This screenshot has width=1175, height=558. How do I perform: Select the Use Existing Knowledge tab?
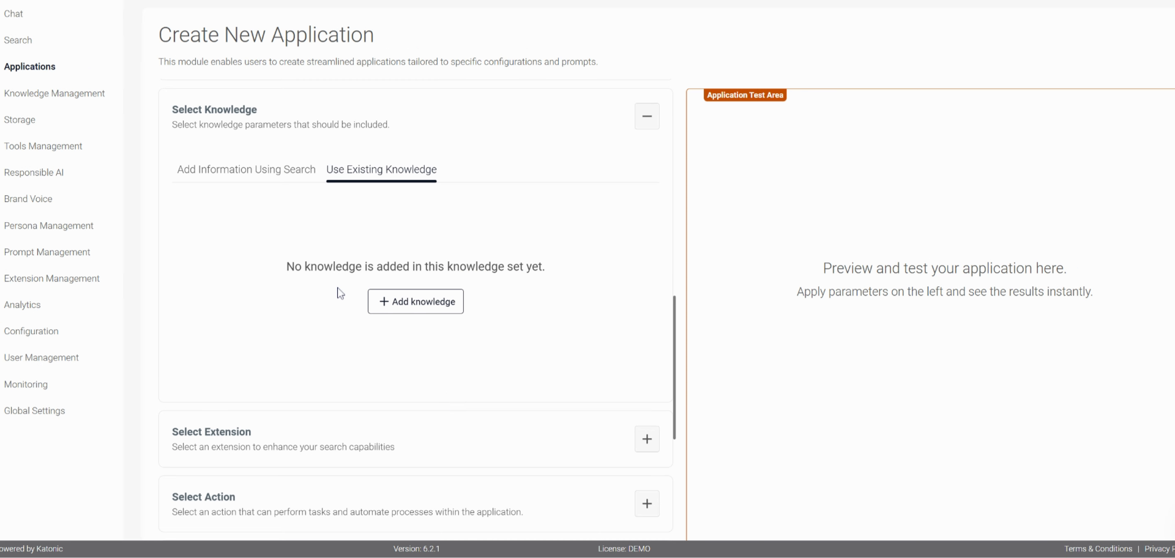tap(381, 169)
